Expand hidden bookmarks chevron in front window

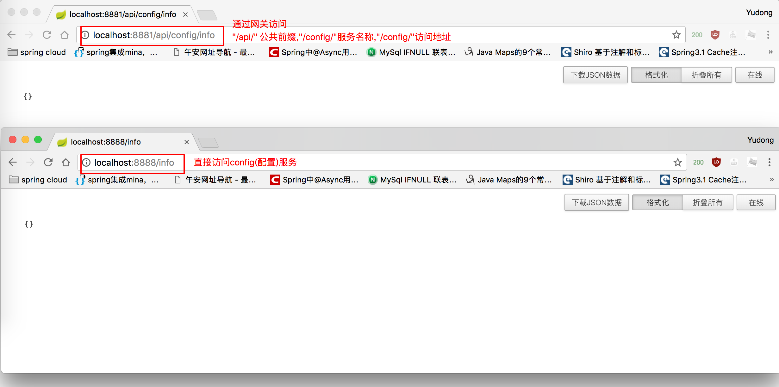point(772,180)
